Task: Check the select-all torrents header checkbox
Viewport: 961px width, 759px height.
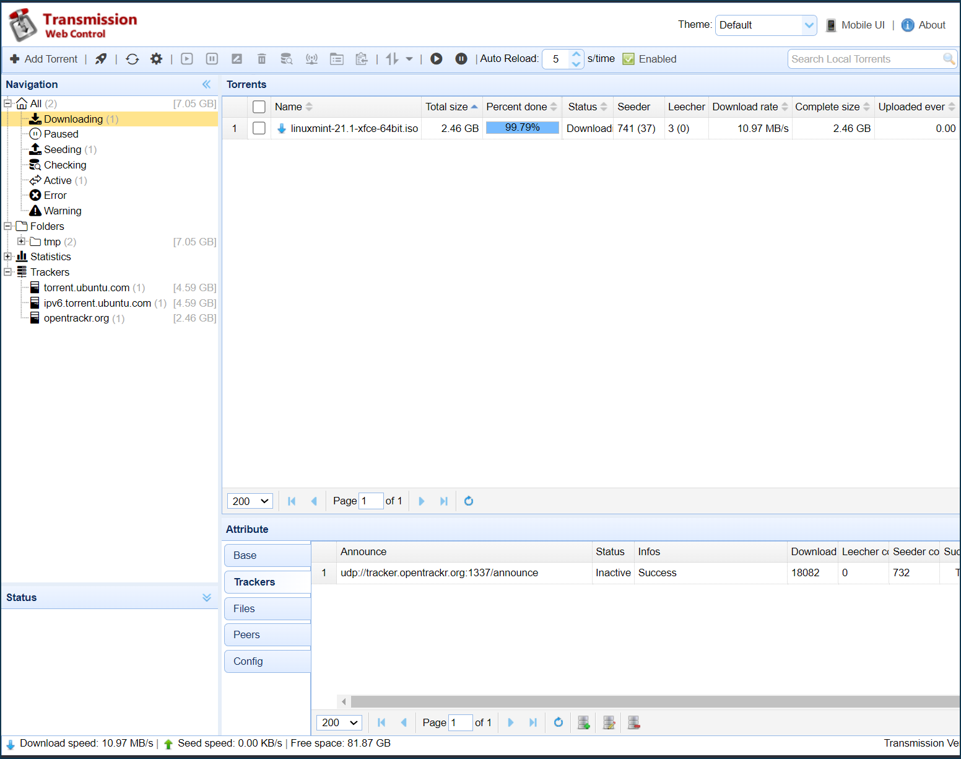Action: pyautogui.click(x=259, y=107)
